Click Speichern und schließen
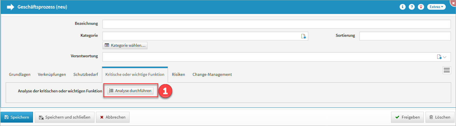Screen dimensions: 456x126 point(65,117)
